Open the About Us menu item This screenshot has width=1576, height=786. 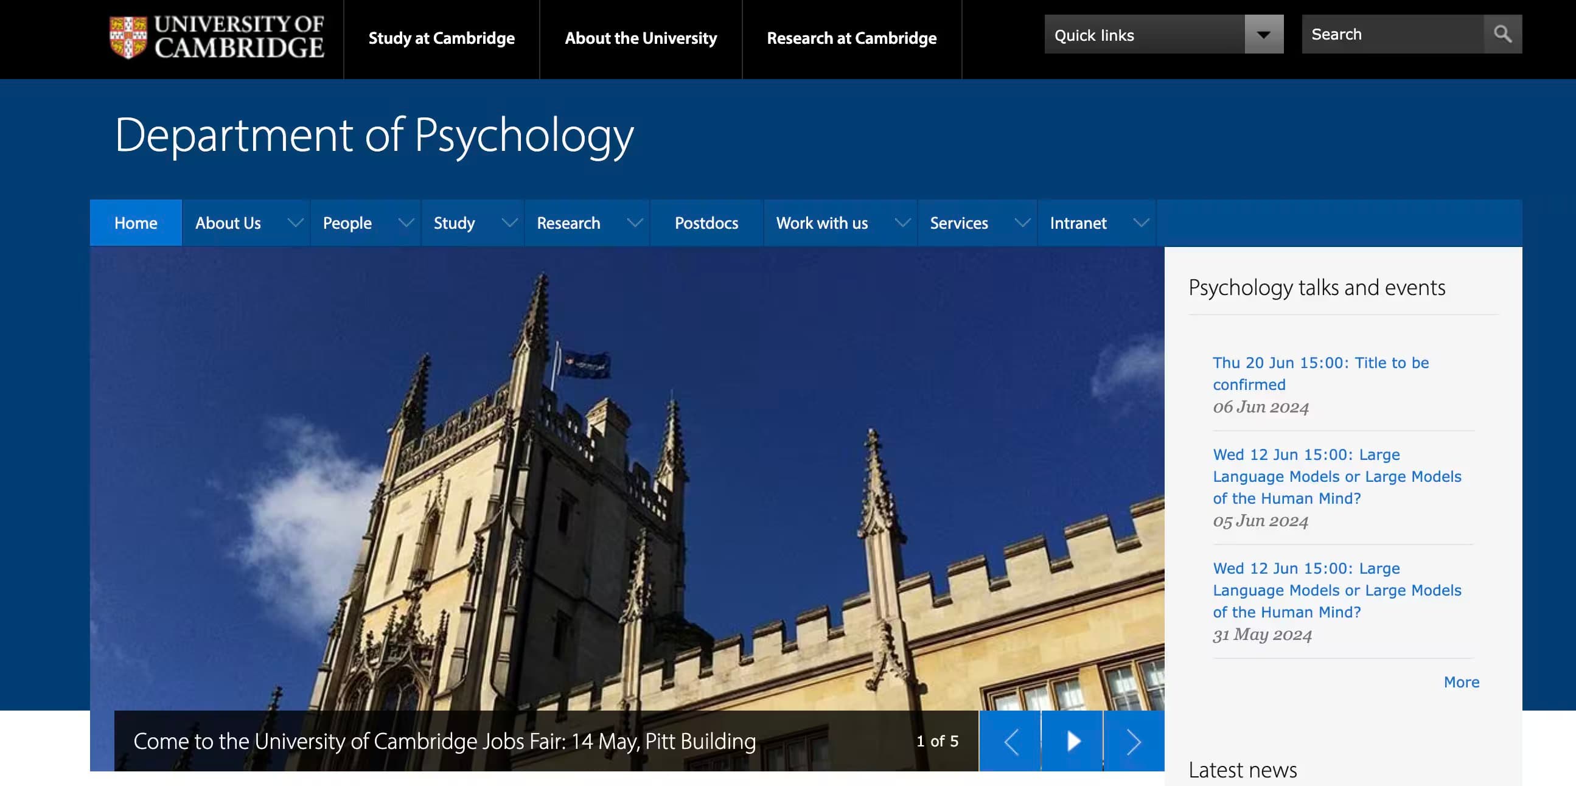coord(228,223)
